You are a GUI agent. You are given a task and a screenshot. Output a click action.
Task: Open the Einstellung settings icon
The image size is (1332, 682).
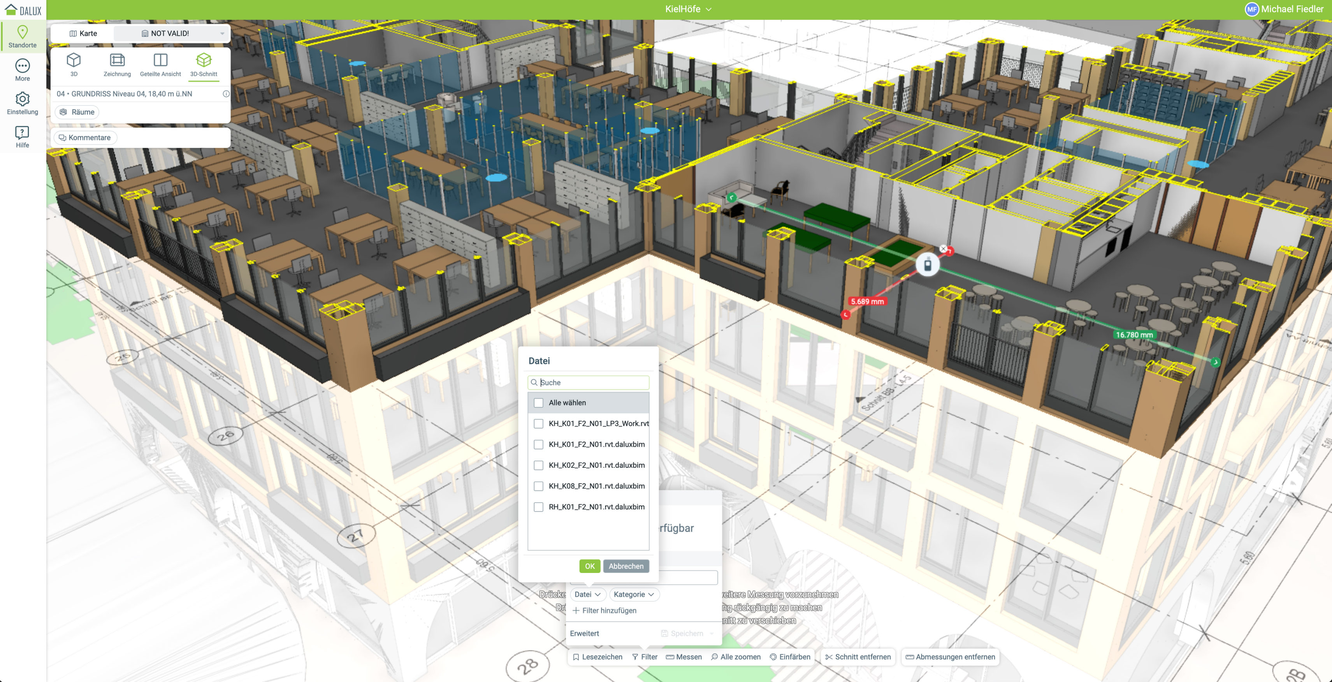pyautogui.click(x=22, y=103)
